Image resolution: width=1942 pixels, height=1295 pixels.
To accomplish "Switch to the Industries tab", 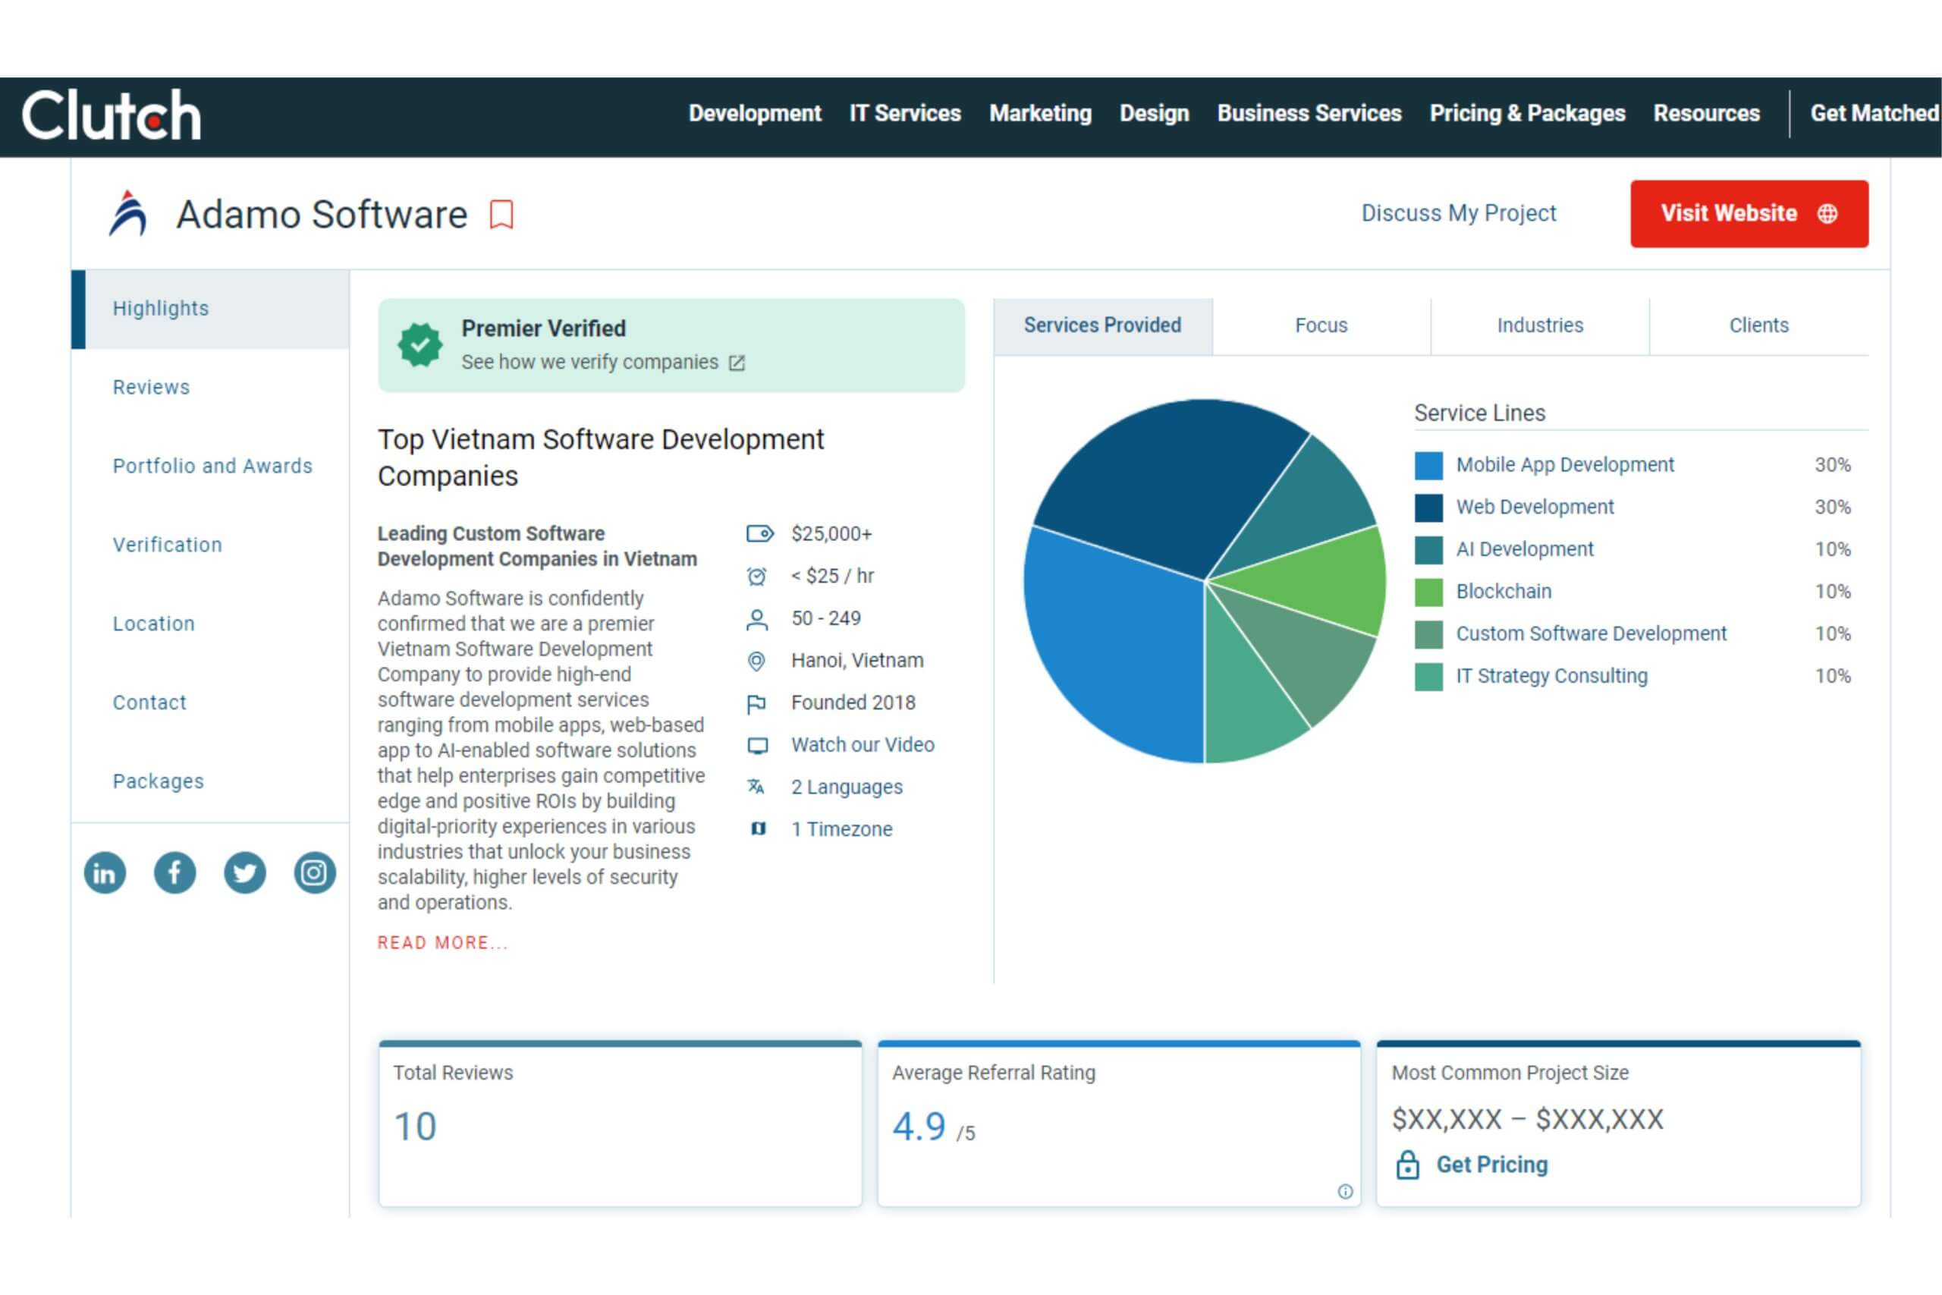I will pos(1540,325).
